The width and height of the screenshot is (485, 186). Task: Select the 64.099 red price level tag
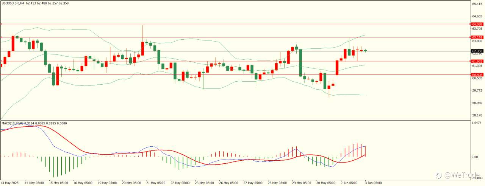coord(477,24)
